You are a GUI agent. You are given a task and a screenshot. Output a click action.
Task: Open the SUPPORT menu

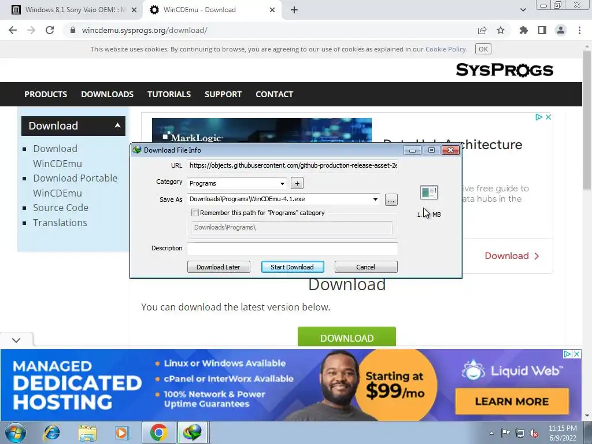(x=223, y=94)
